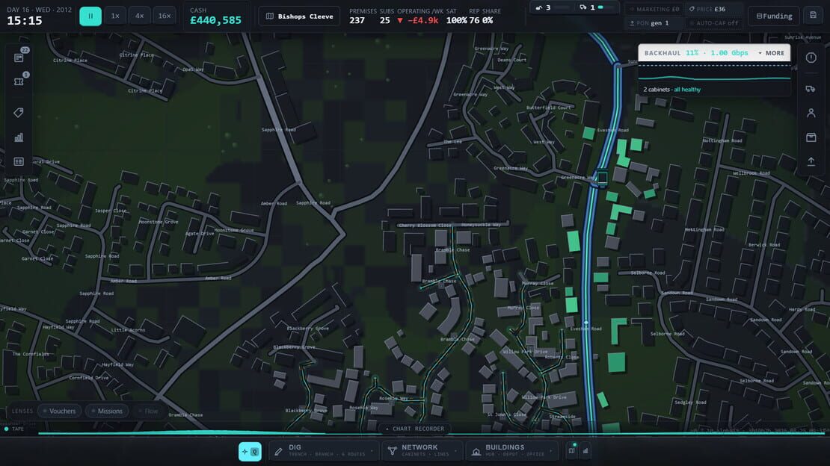Expand the CHART RECORDER panel

pyautogui.click(x=415, y=429)
